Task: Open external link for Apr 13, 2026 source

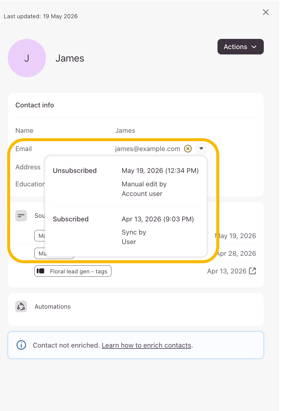Action: 252,271
